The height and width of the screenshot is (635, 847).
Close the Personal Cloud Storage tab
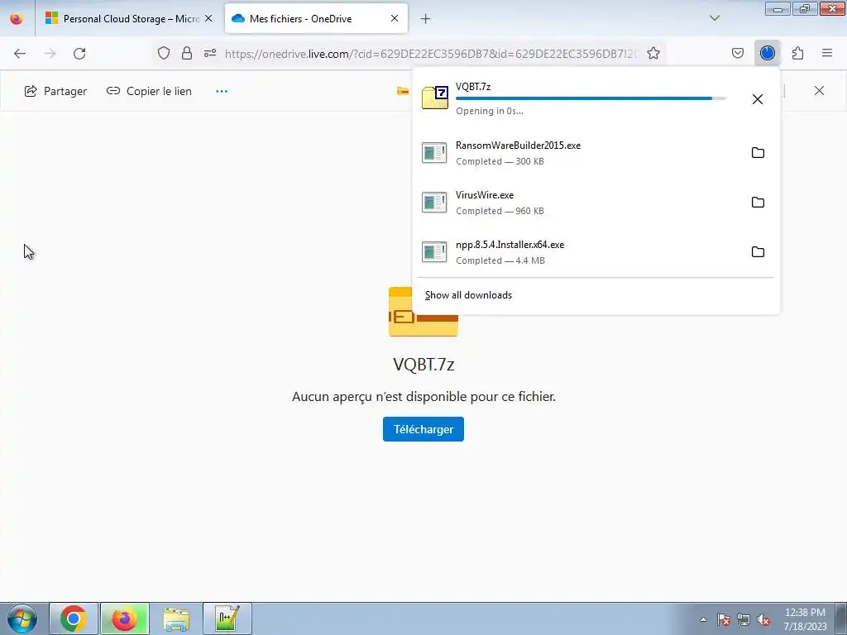(x=208, y=18)
